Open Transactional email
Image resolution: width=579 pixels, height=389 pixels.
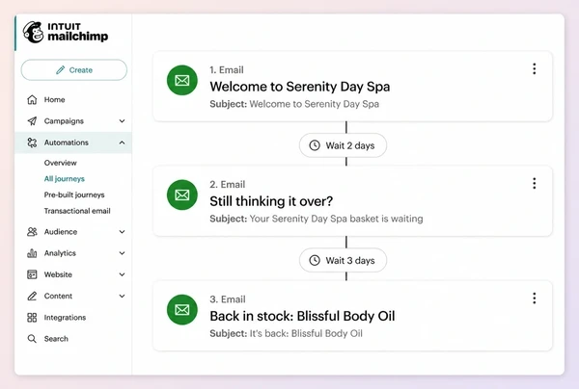point(77,211)
